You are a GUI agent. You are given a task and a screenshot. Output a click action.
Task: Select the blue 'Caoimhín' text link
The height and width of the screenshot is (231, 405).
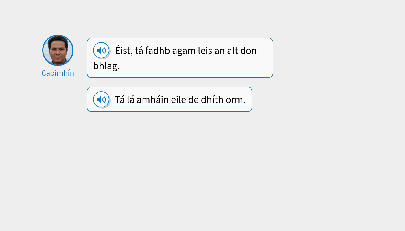pos(58,73)
